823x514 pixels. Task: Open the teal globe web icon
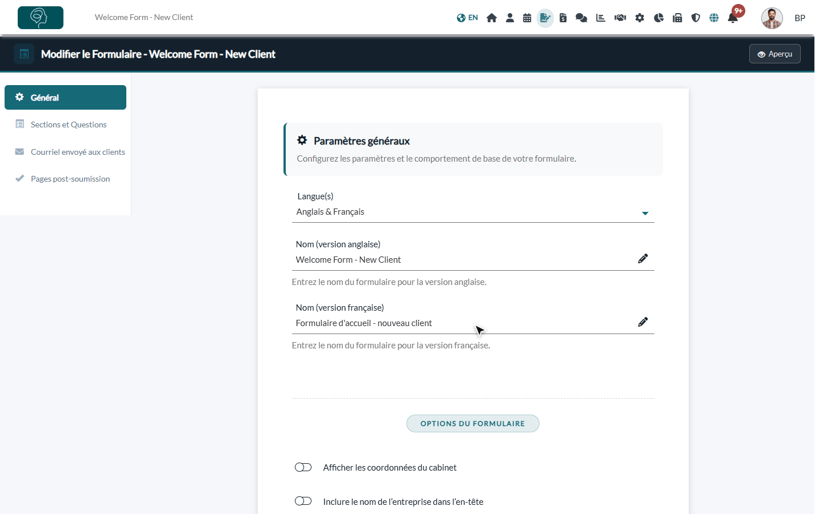(714, 18)
